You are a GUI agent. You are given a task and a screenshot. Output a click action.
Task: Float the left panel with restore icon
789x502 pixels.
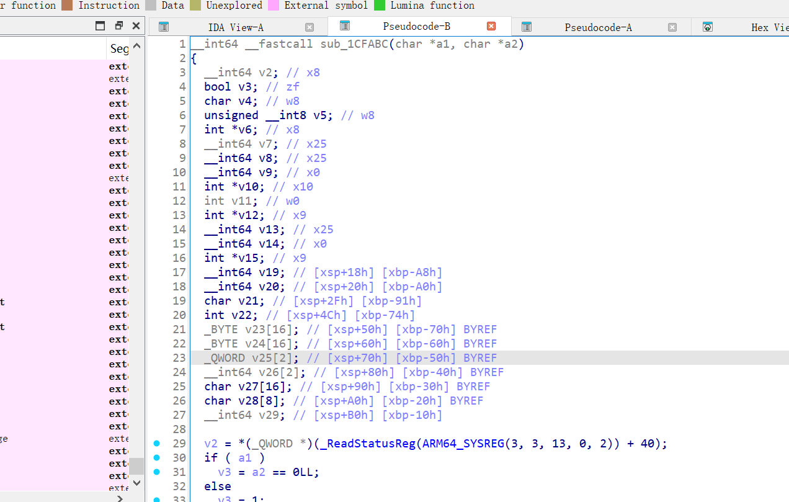[x=119, y=26]
